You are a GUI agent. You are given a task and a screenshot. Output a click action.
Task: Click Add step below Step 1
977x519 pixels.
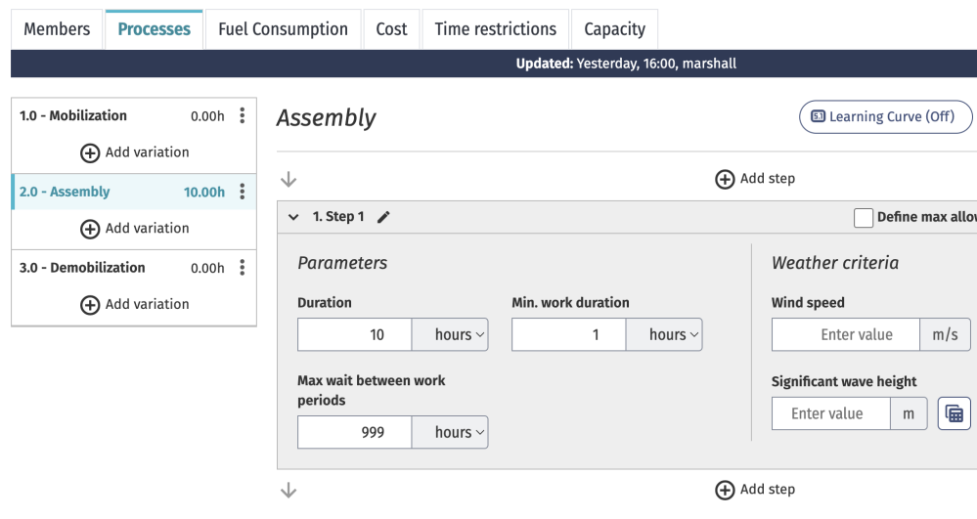click(x=755, y=490)
